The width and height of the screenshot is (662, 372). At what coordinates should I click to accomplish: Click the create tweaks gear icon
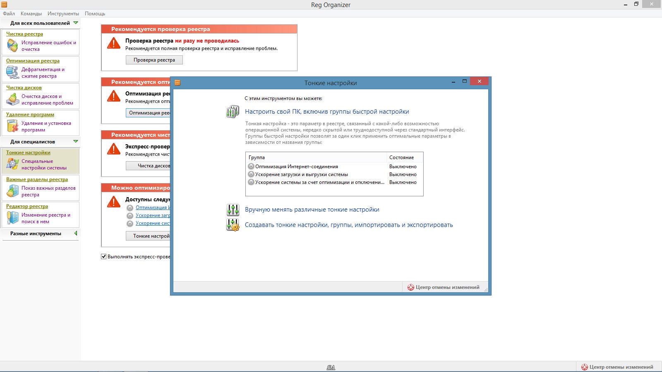[233, 225]
